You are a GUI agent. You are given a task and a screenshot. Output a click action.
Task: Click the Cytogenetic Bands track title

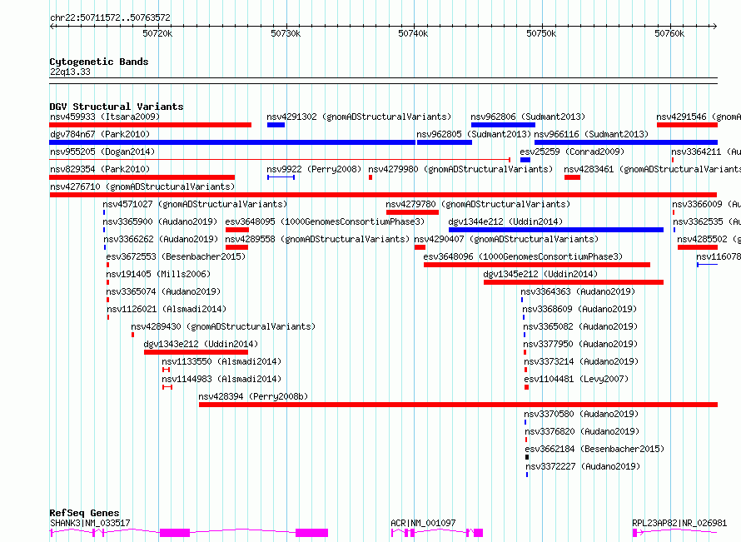[99, 62]
